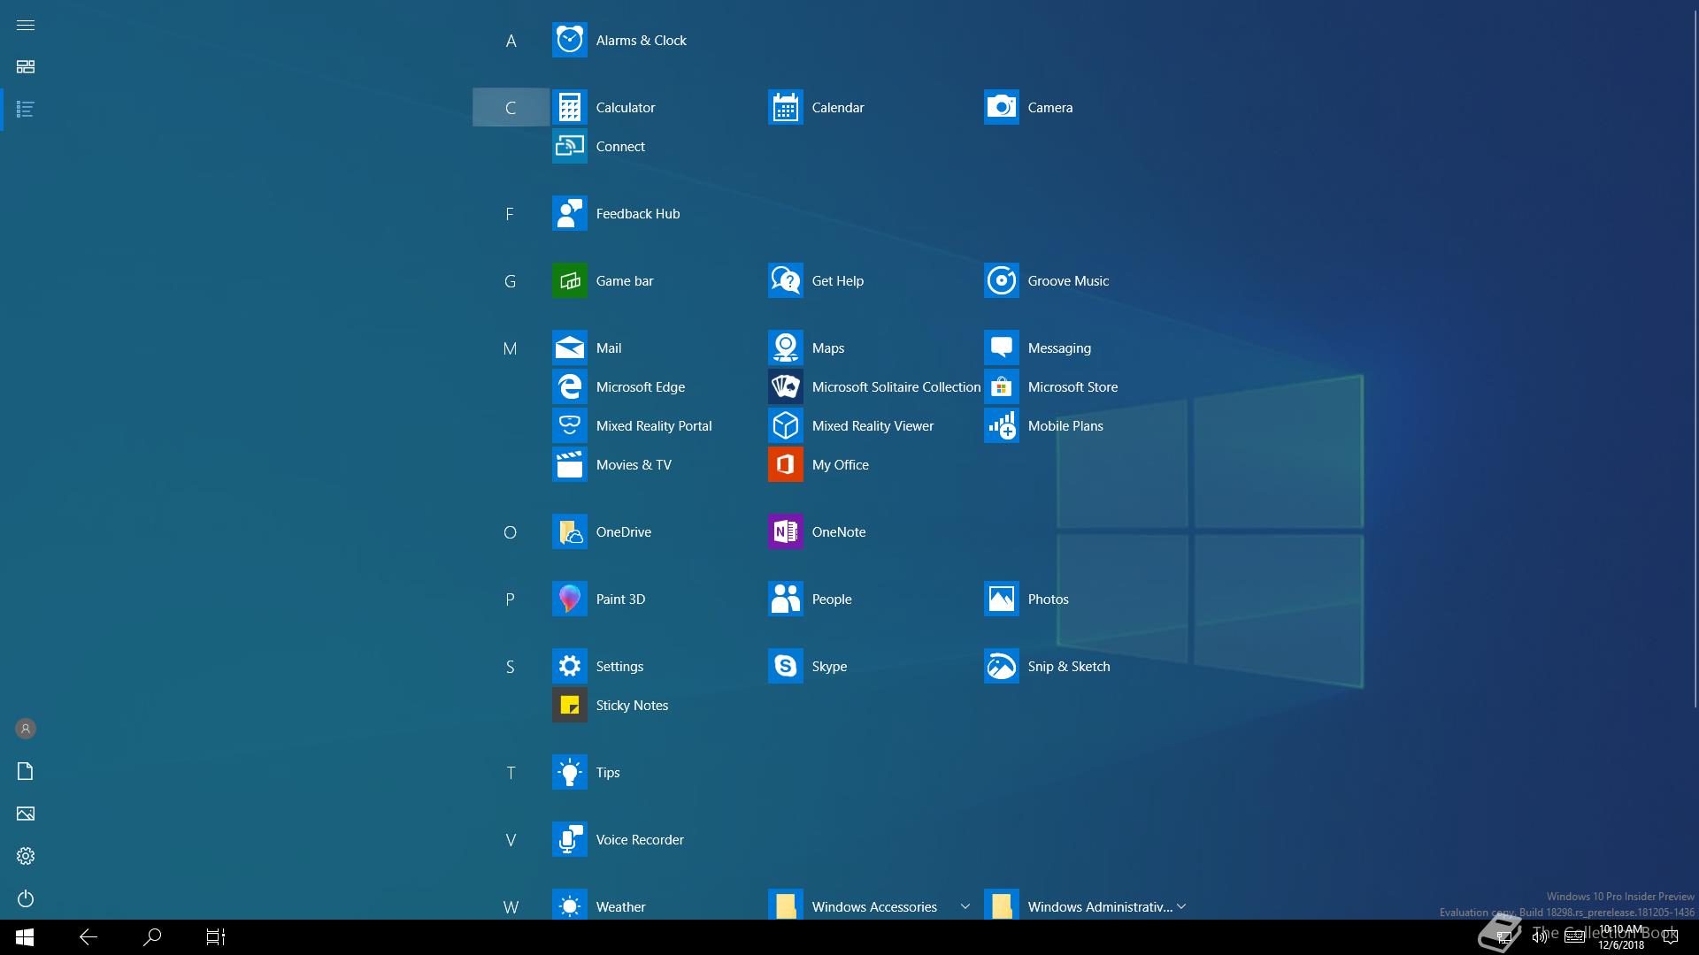The height and width of the screenshot is (955, 1699).
Task: Open Documents from the sidebar
Action: point(26,771)
